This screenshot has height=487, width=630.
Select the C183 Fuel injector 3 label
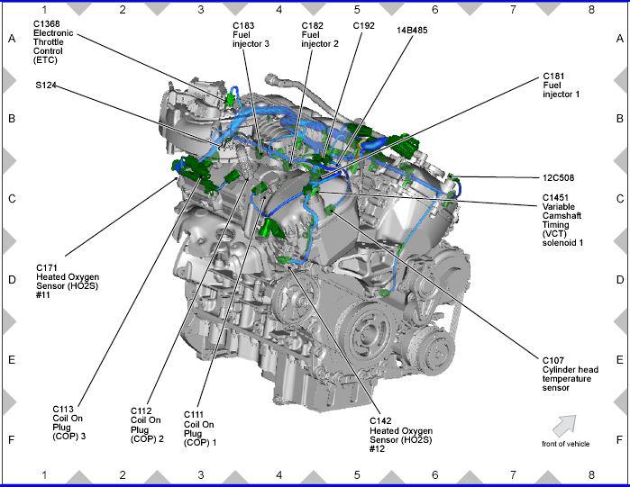coord(251,35)
